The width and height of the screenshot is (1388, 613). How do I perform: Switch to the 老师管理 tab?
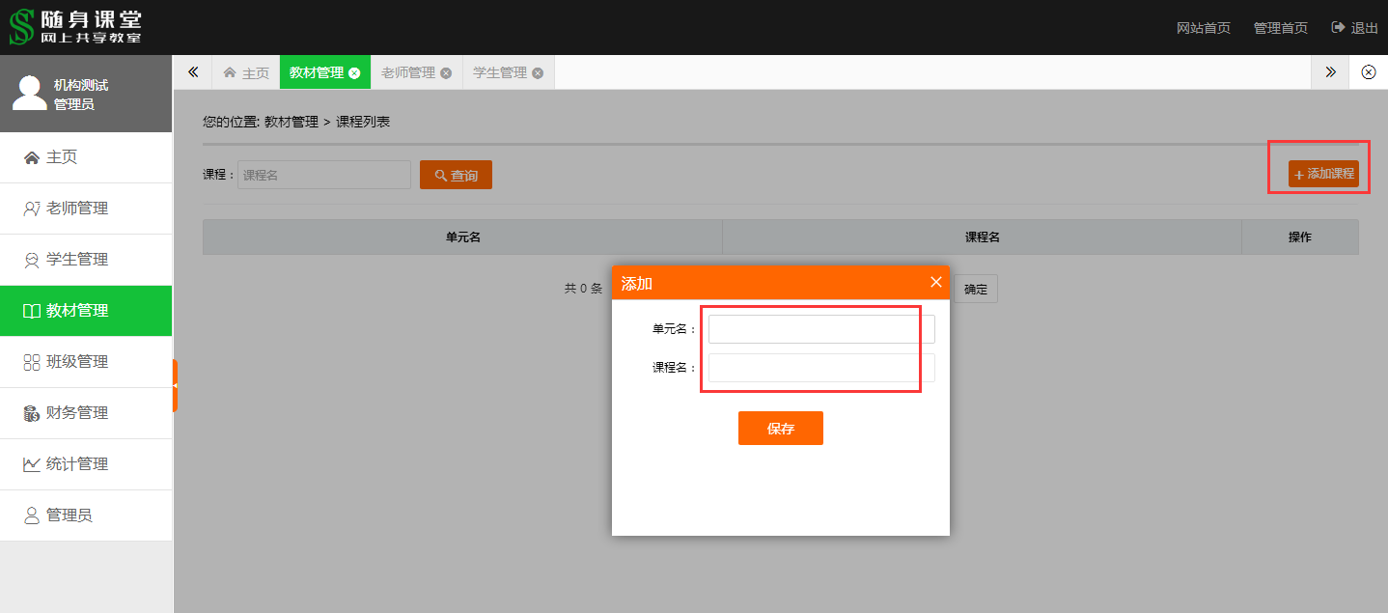[x=407, y=73]
